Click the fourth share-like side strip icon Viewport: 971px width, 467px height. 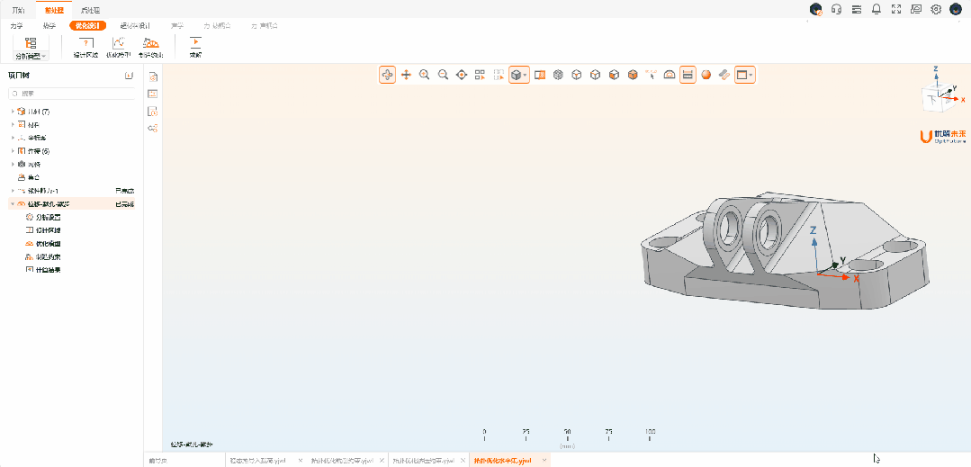(153, 128)
